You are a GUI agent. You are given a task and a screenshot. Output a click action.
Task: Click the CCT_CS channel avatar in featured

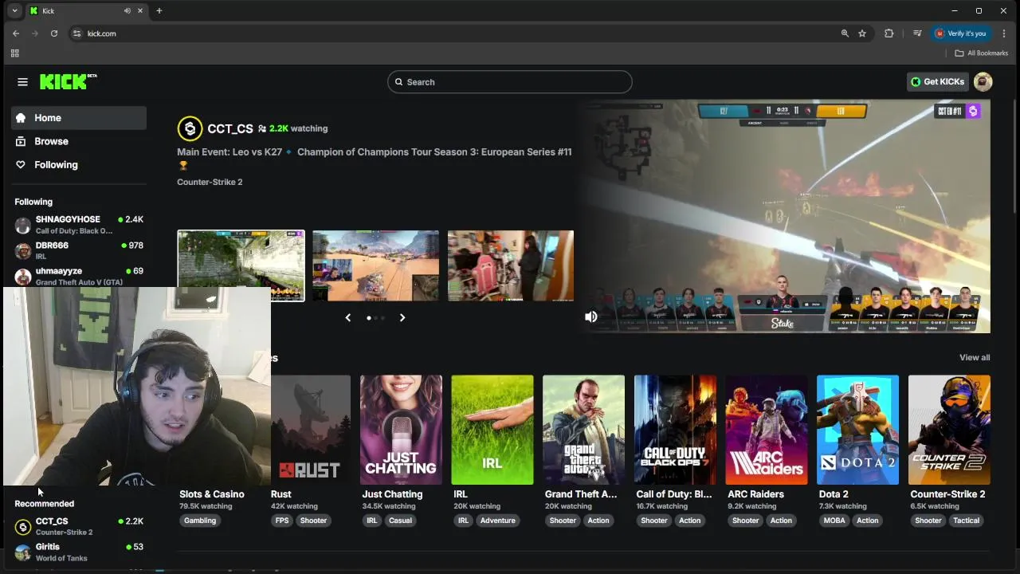tap(190, 128)
